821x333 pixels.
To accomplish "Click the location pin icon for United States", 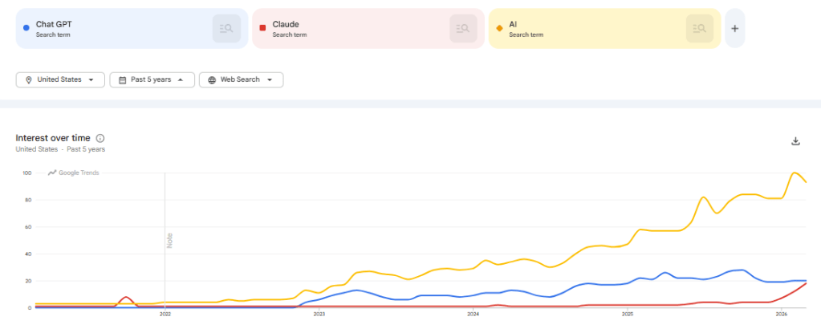I will click(29, 80).
